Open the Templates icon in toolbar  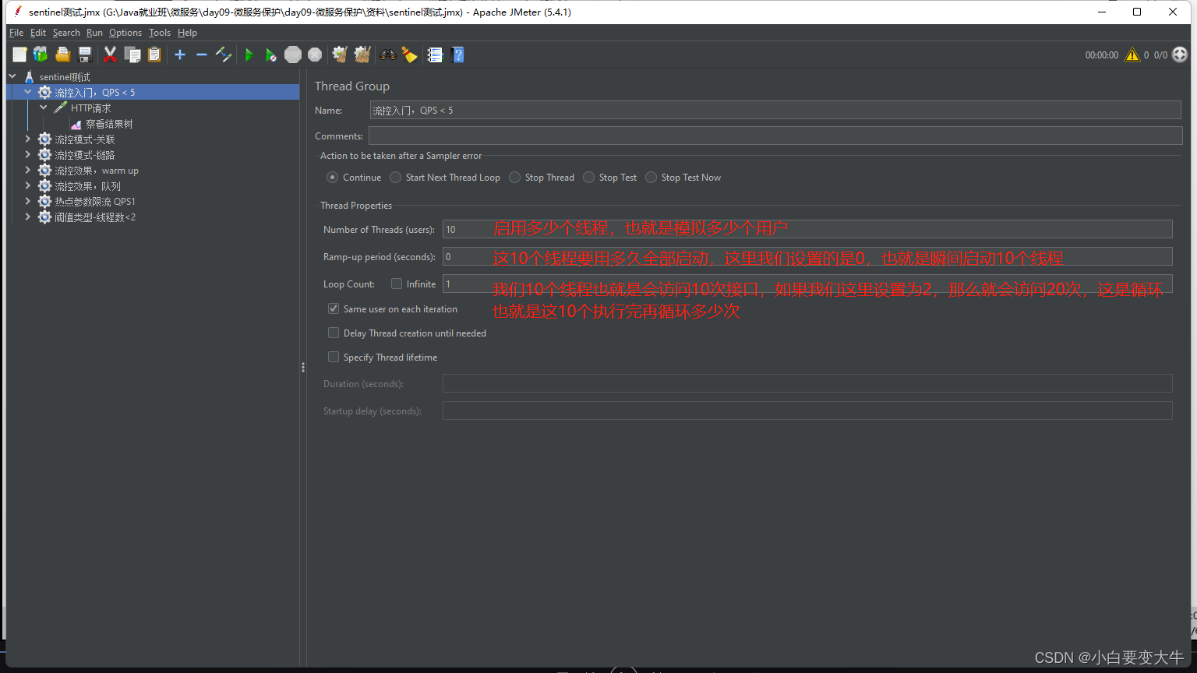(41, 55)
